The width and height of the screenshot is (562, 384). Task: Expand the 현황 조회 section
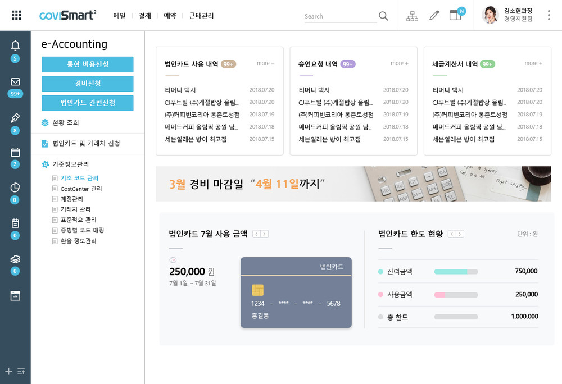tap(66, 122)
